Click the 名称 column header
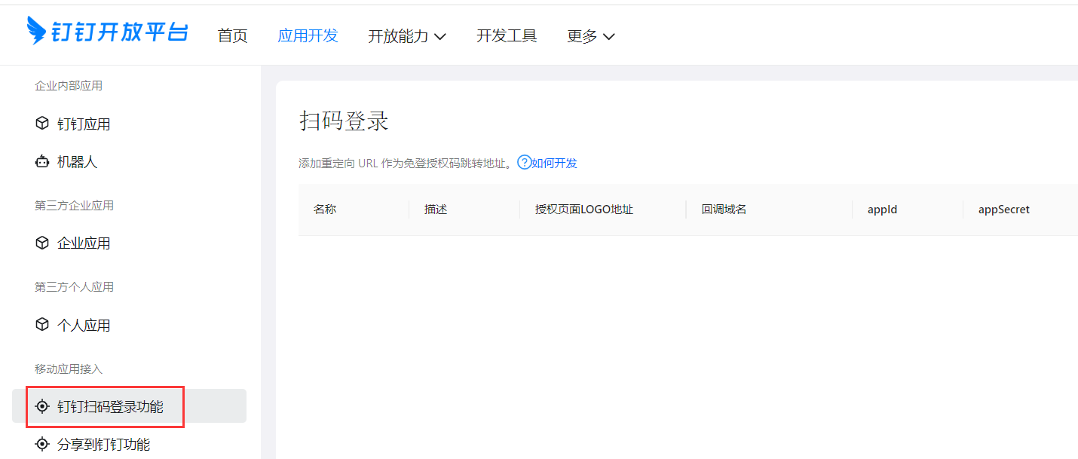 click(325, 210)
